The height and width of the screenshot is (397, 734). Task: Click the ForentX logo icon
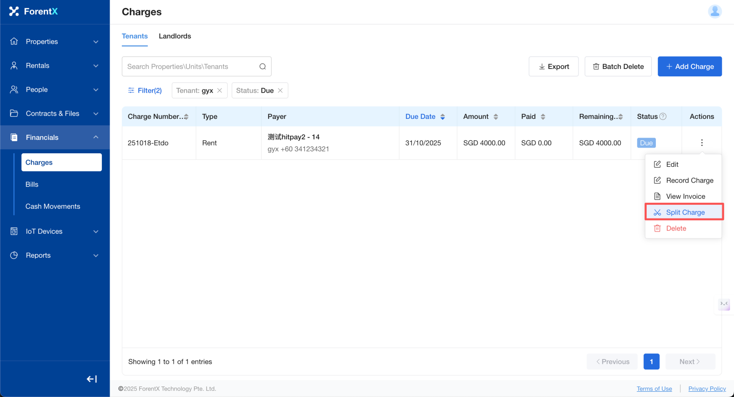pos(14,11)
